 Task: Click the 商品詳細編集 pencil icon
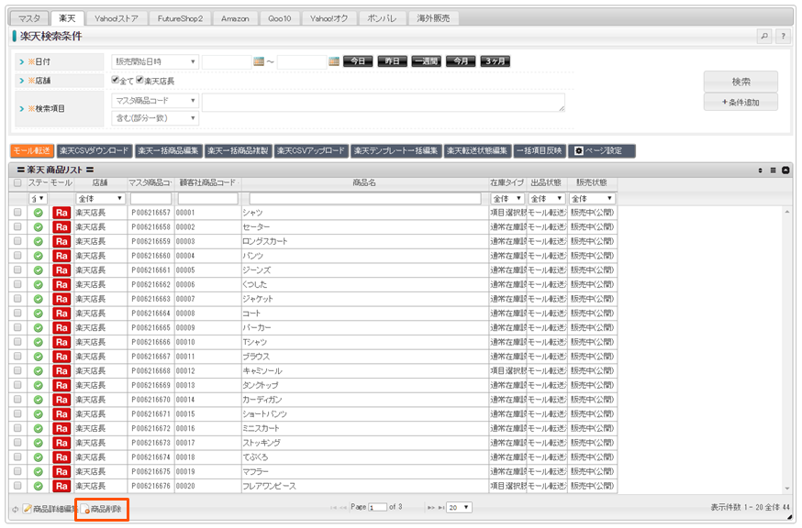28,509
